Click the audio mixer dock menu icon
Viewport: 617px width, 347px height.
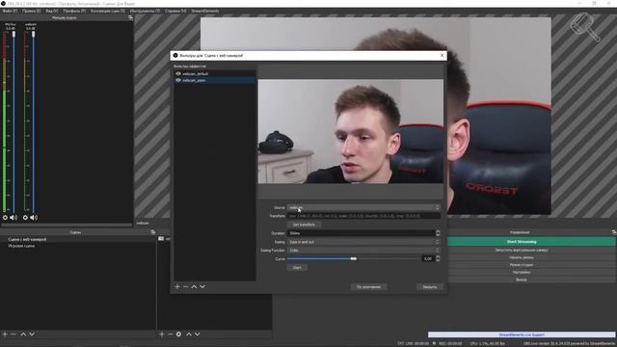pos(131,17)
